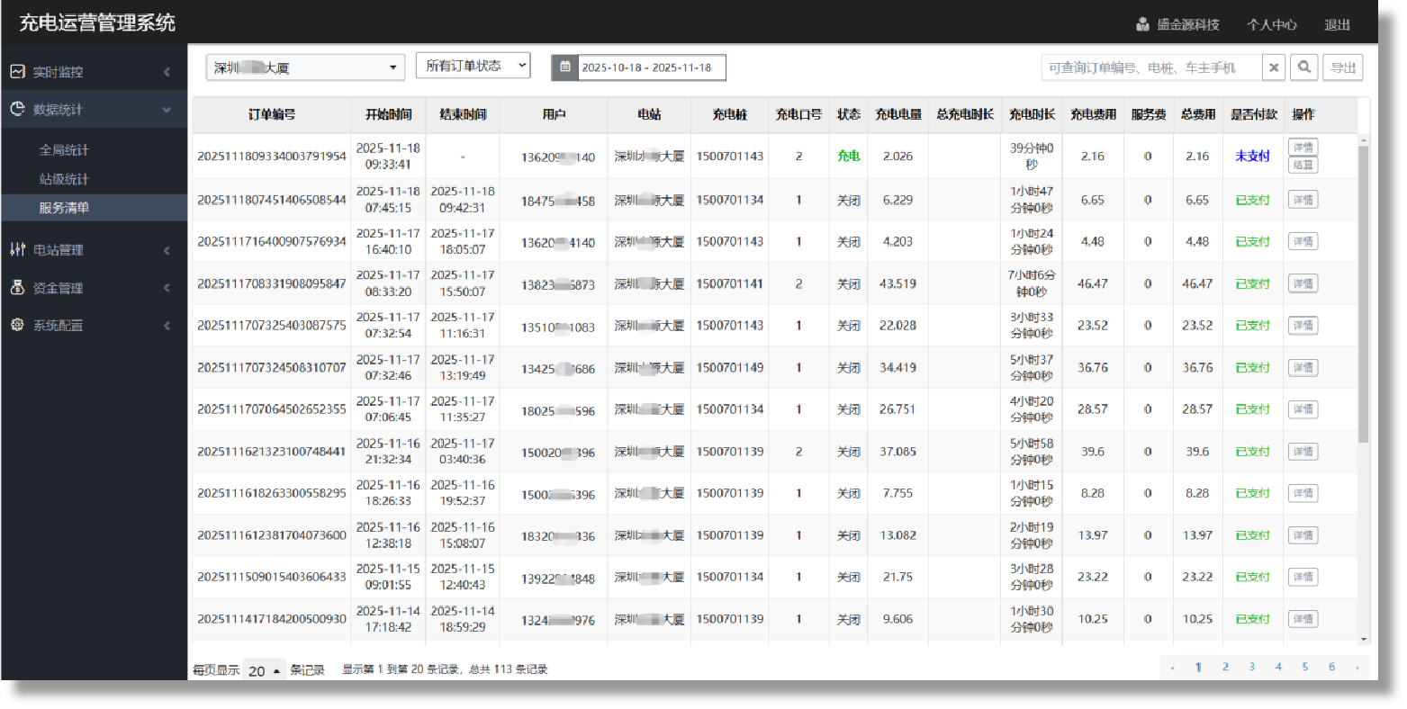Open 全局统计 in the sidebar
This screenshot has width=1407, height=709.
coord(64,150)
